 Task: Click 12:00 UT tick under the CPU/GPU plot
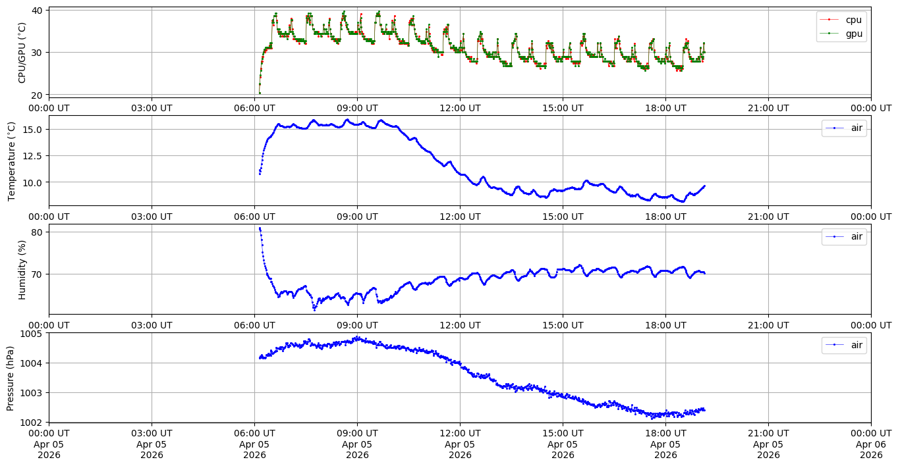[x=460, y=108]
